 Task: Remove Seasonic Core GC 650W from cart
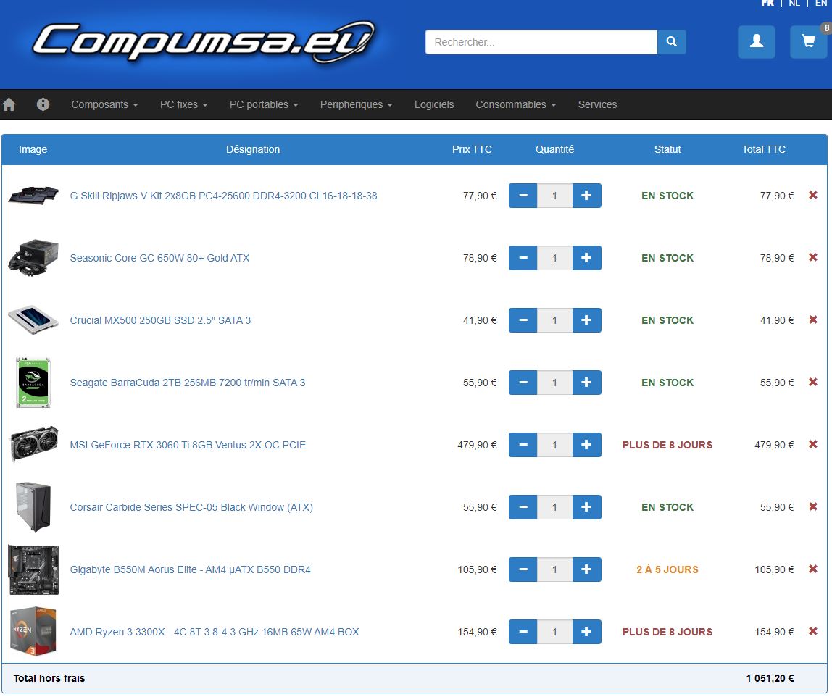[x=812, y=257]
